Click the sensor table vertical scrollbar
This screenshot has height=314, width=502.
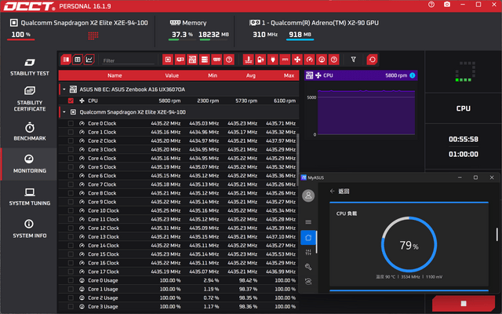(298, 160)
